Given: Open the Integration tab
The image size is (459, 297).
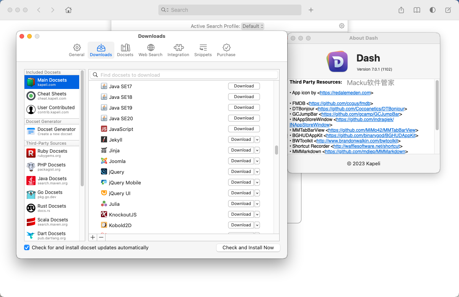Looking at the screenshot, I should pyautogui.click(x=178, y=50).
